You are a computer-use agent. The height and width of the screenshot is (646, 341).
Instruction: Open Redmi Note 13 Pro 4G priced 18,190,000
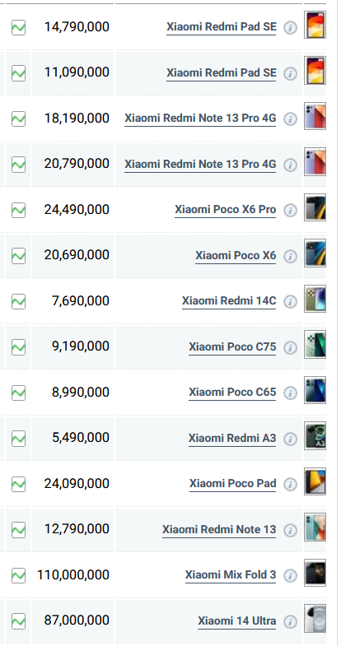[200, 119]
